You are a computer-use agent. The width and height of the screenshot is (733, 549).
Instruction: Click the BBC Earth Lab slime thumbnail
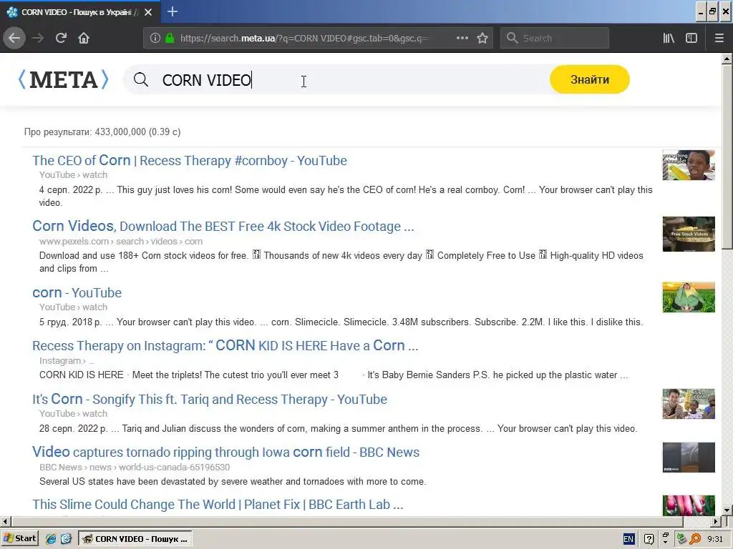point(689,505)
